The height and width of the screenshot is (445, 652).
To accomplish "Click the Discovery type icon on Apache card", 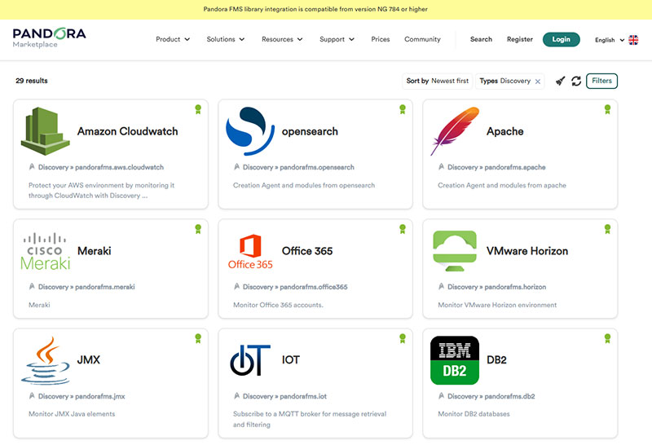I will [441, 167].
